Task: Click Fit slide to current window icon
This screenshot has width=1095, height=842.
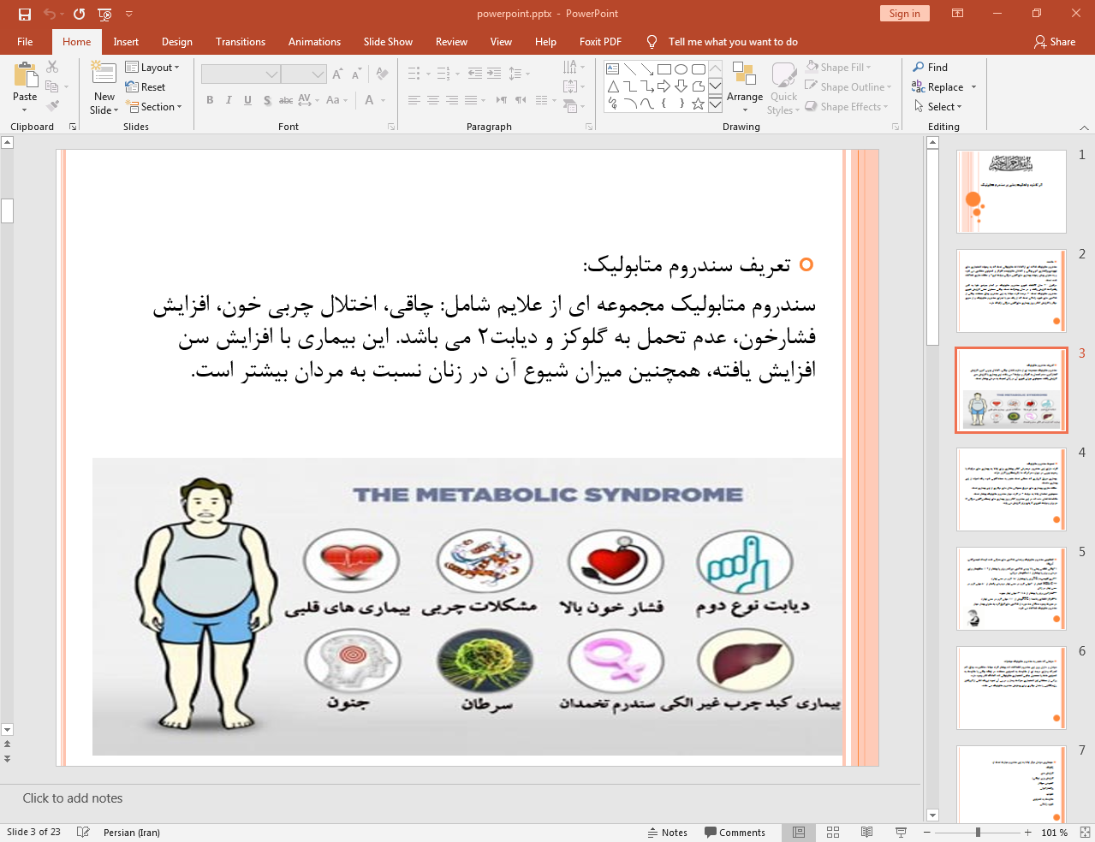Action: [x=1084, y=833]
